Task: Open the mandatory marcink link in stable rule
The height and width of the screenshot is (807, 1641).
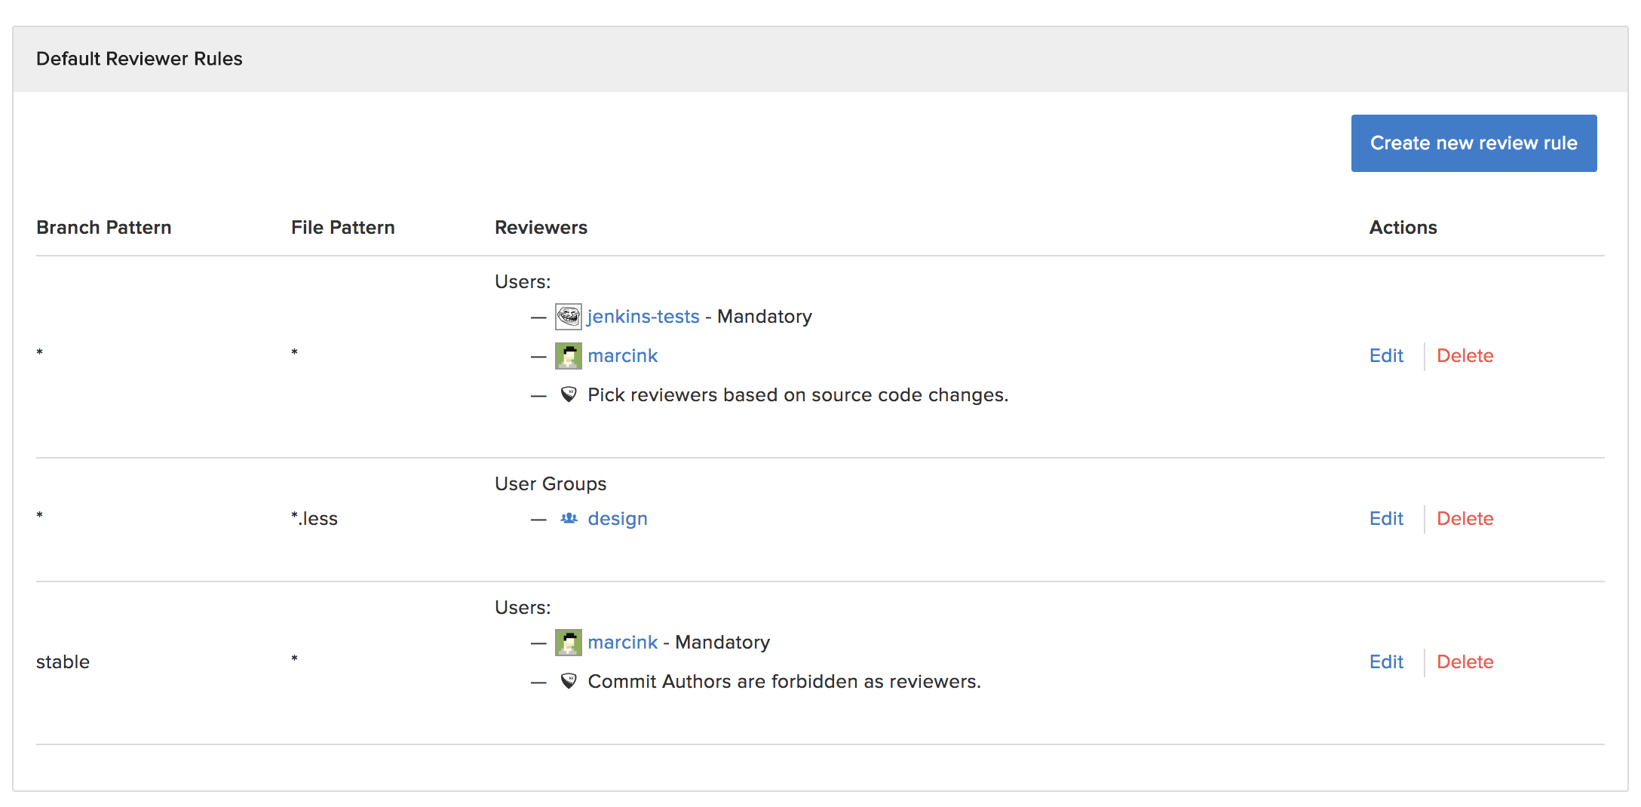Action: pyautogui.click(x=622, y=643)
